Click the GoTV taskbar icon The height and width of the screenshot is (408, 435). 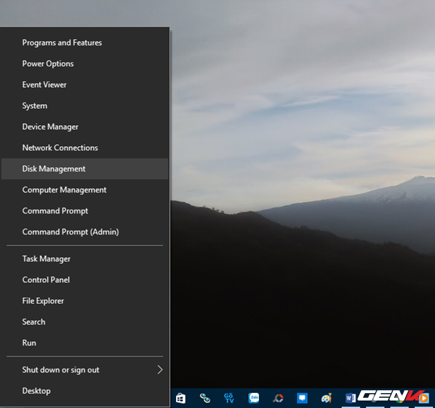pyautogui.click(x=228, y=398)
